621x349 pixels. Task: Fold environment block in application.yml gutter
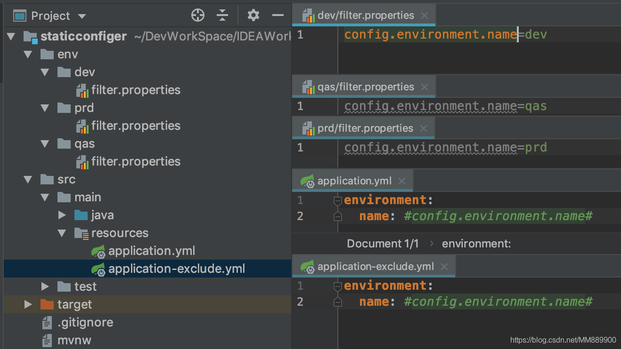pos(337,201)
